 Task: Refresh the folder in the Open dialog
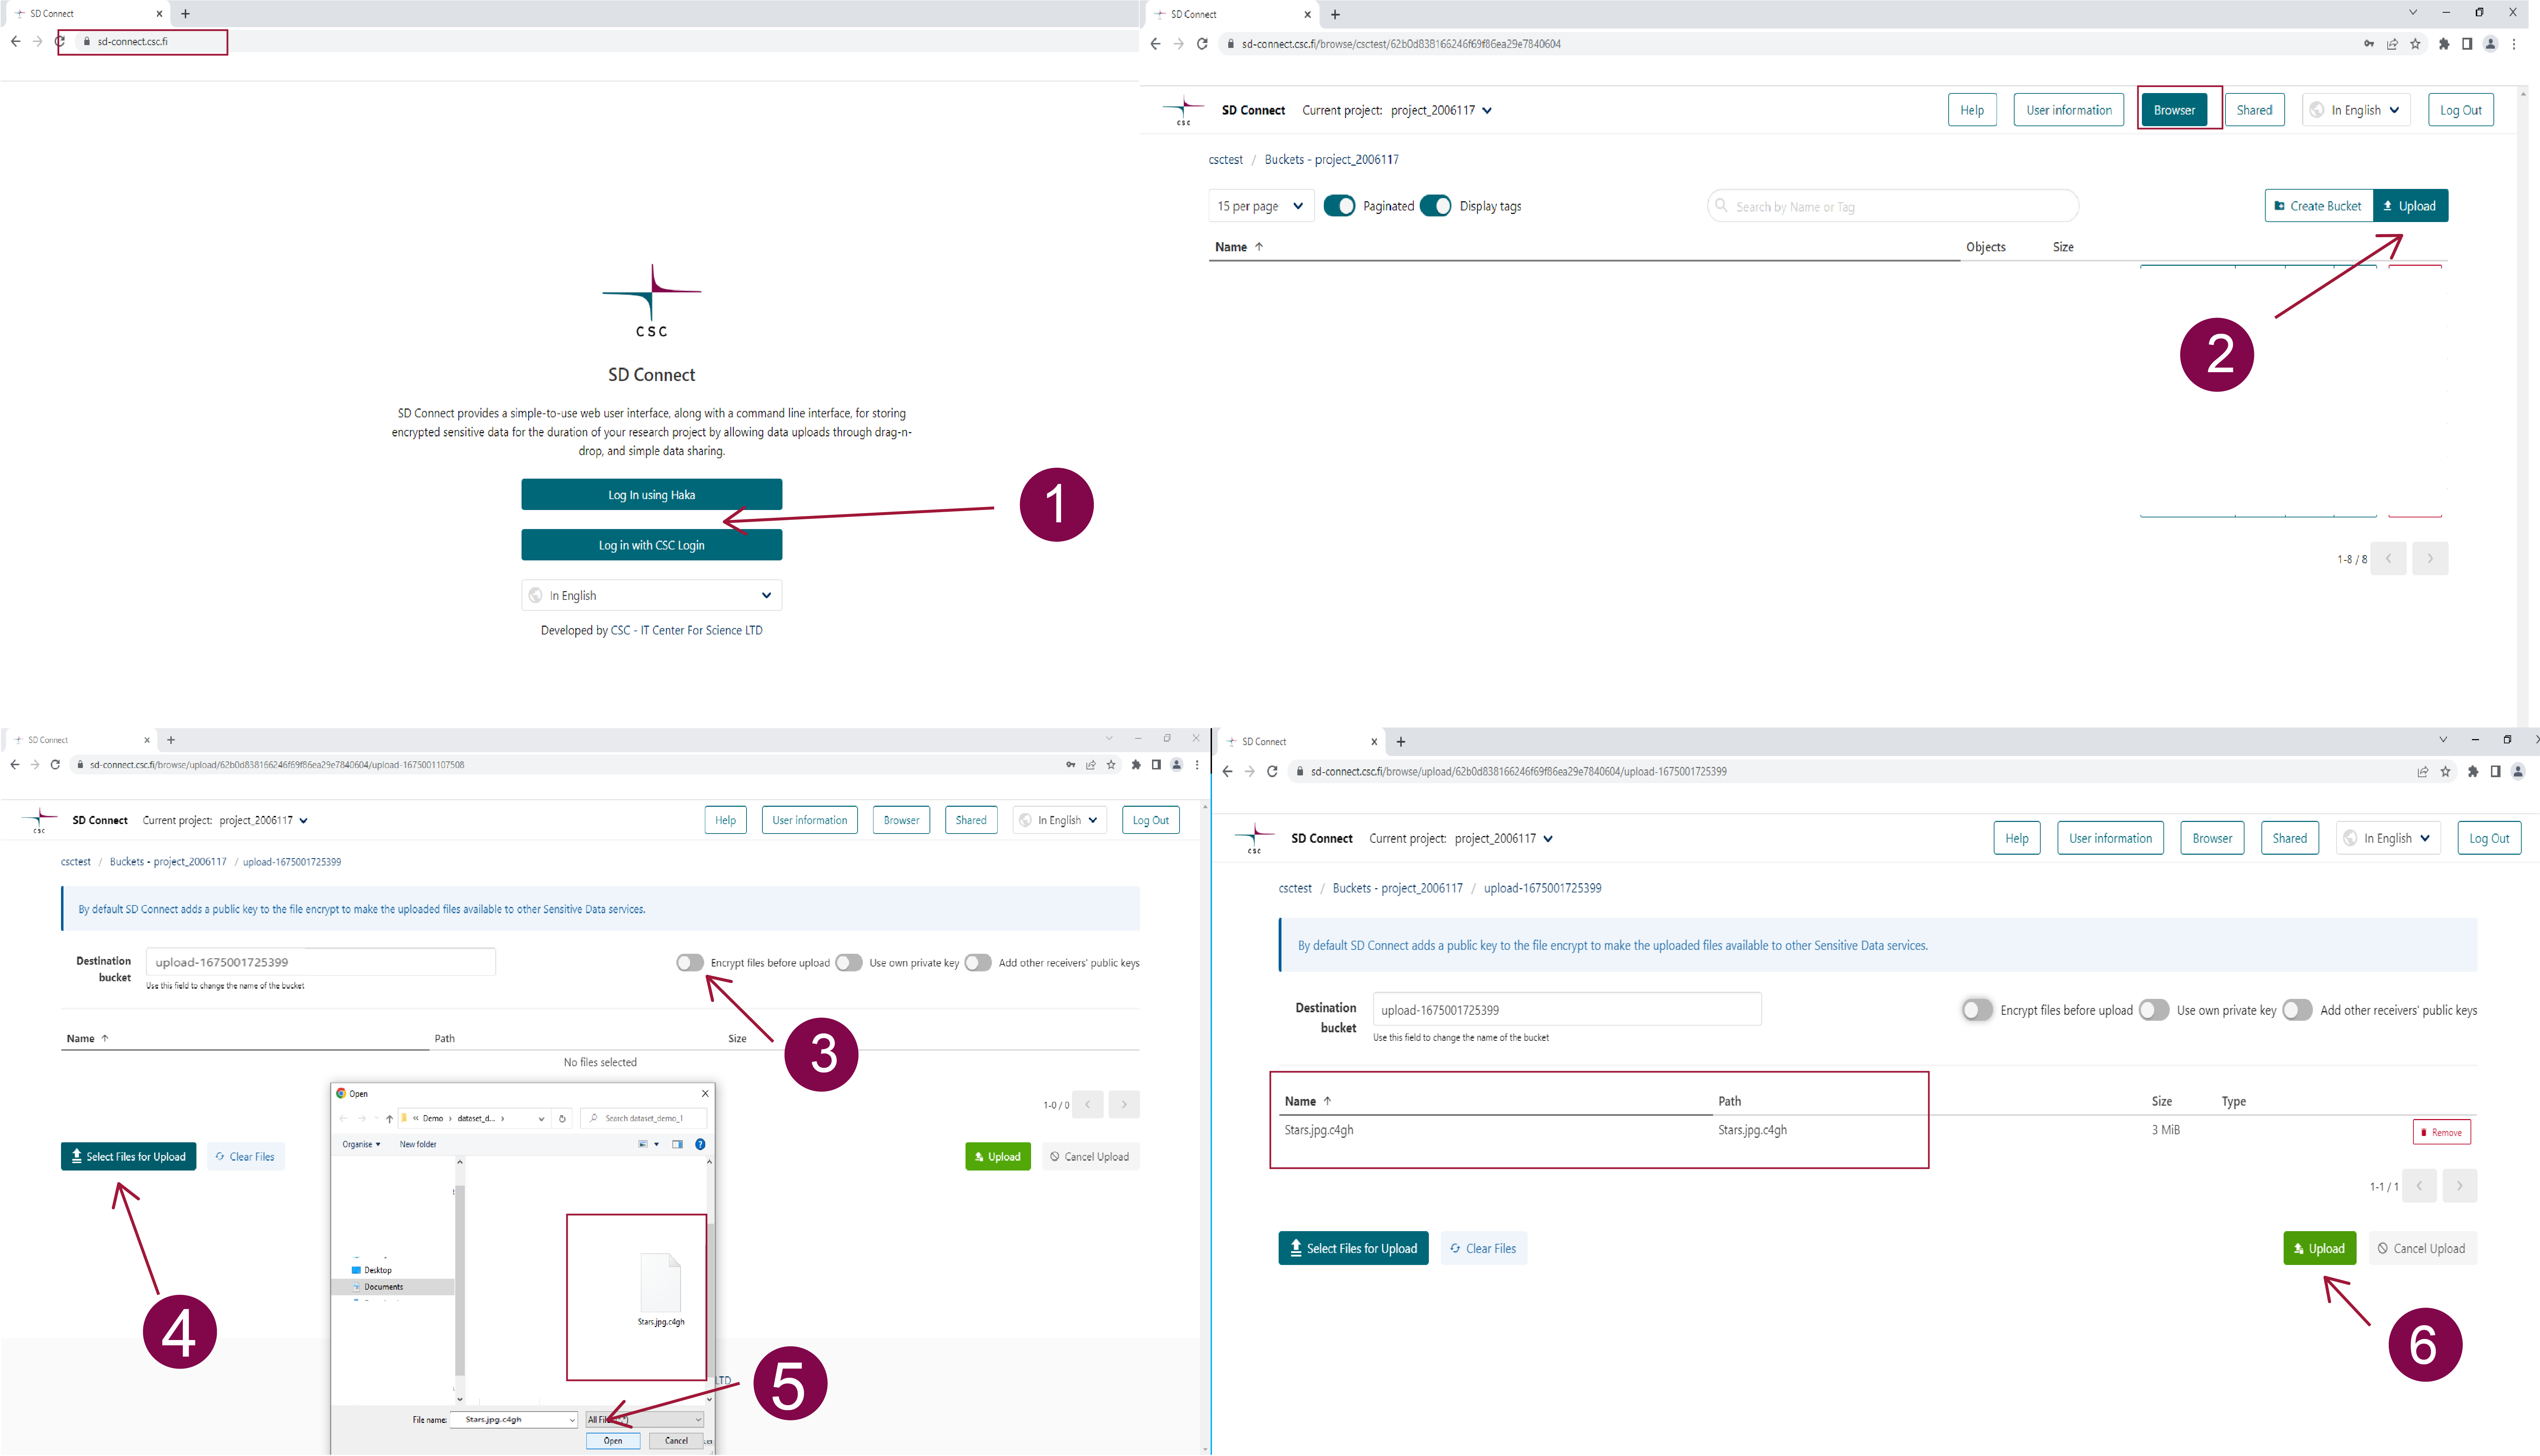[x=562, y=1119]
